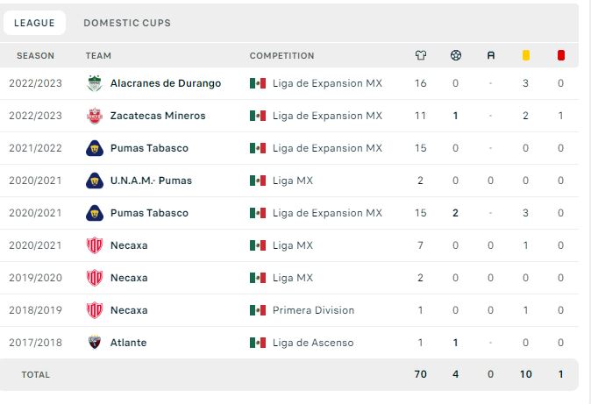
Task: Click the Season column header
Action: pos(35,56)
